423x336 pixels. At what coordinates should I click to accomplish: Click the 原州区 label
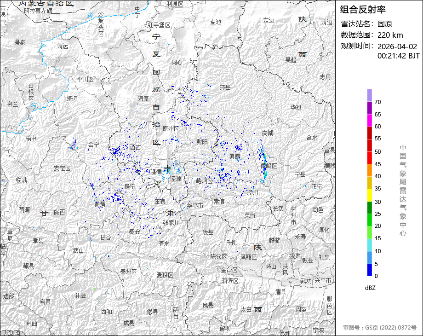pos(171,129)
